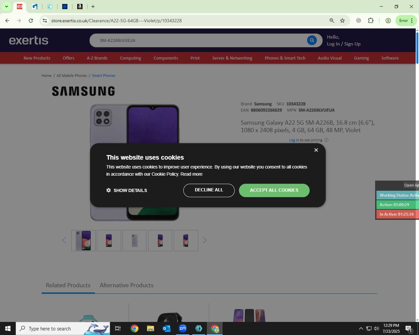The image size is (419, 335).
Task: Show next thumbnails with right arrow
Action: (x=205, y=240)
